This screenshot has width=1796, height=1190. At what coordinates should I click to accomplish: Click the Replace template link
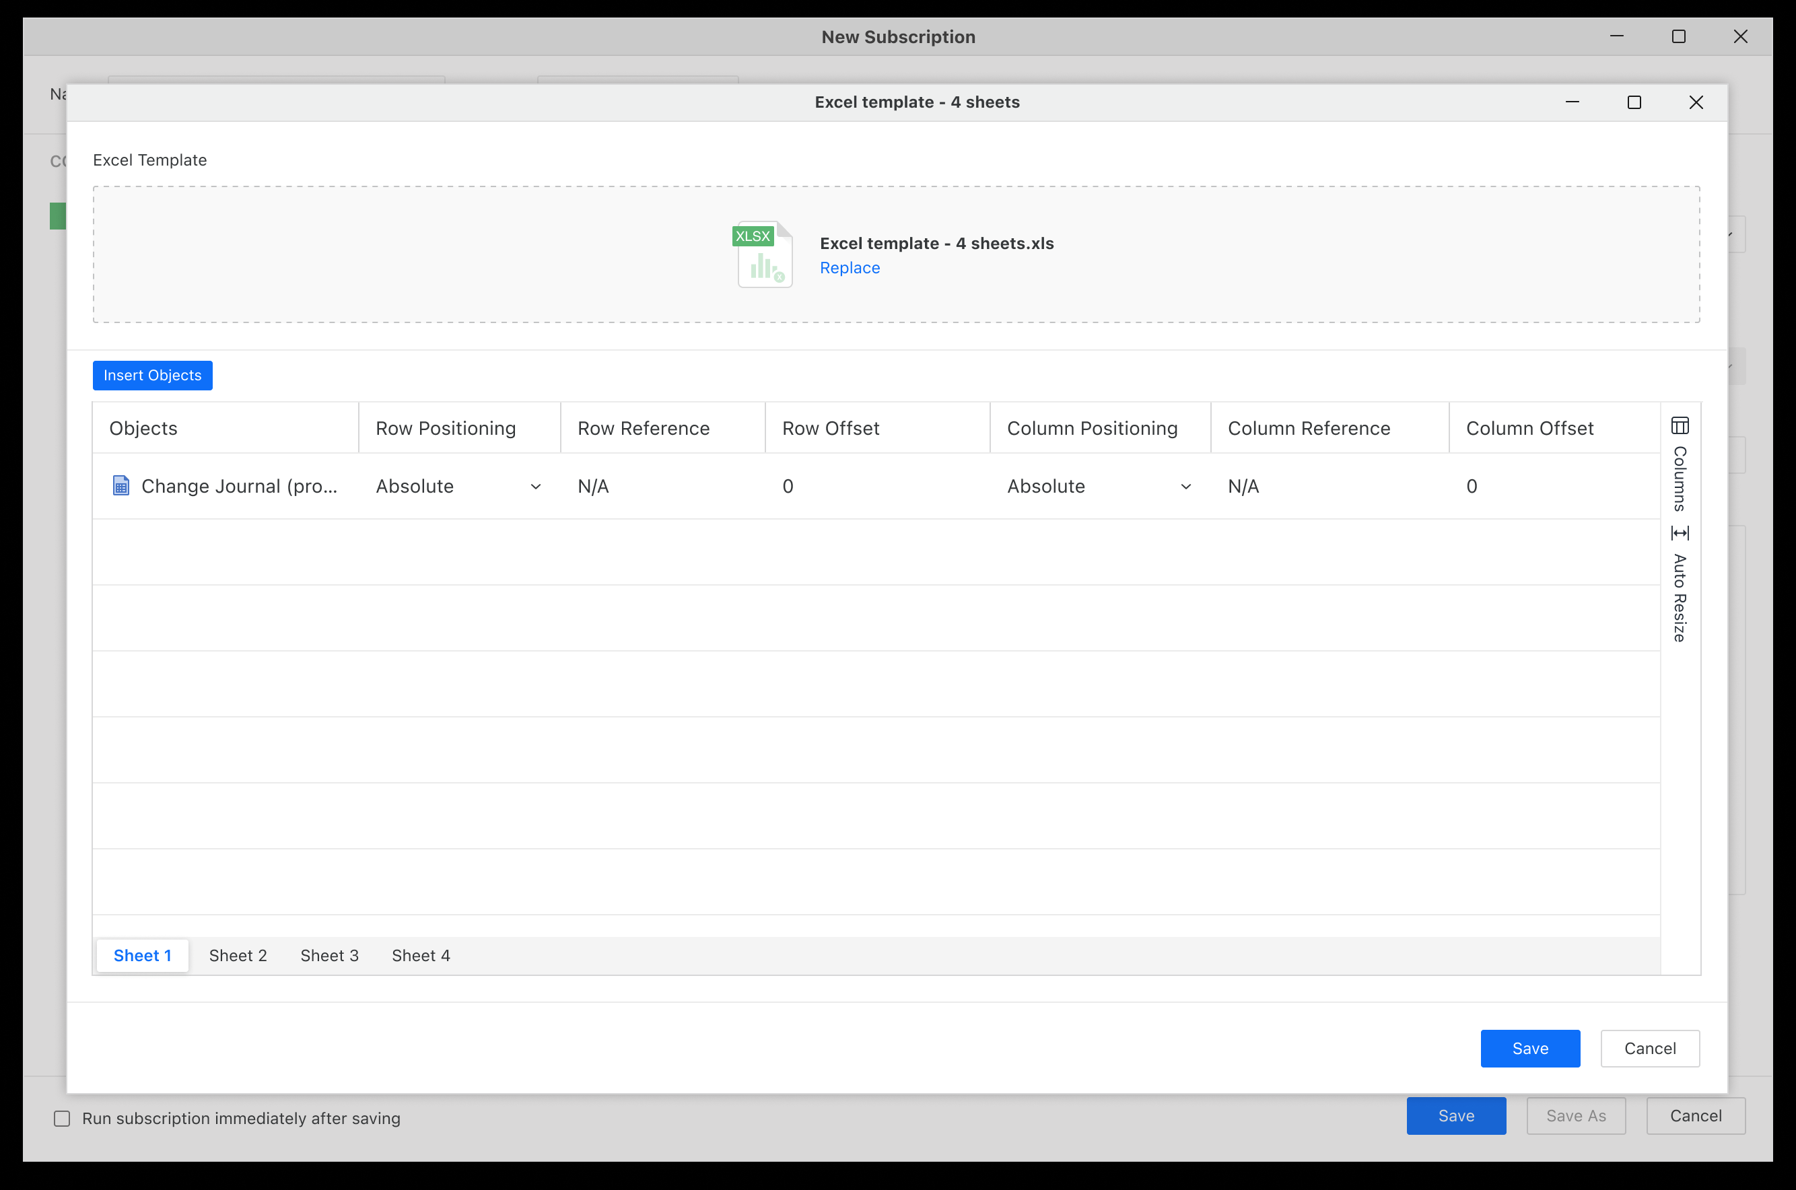[850, 268]
